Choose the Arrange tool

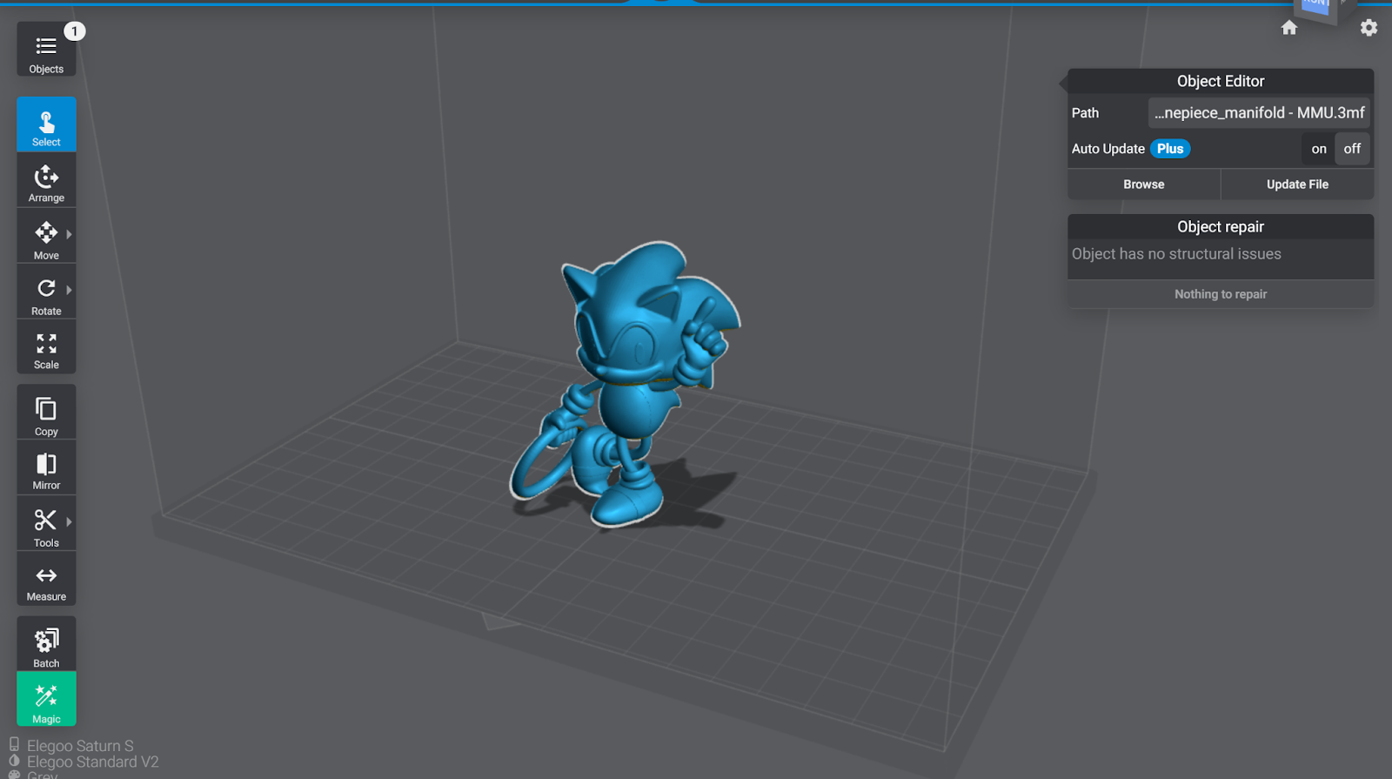pyautogui.click(x=46, y=181)
